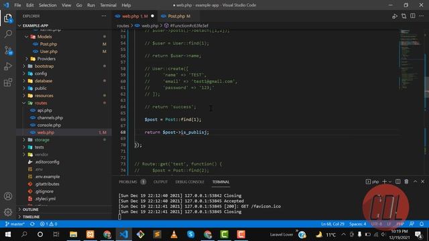Open the master branch indicator
This screenshot has width=429, height=241.
[15, 224]
